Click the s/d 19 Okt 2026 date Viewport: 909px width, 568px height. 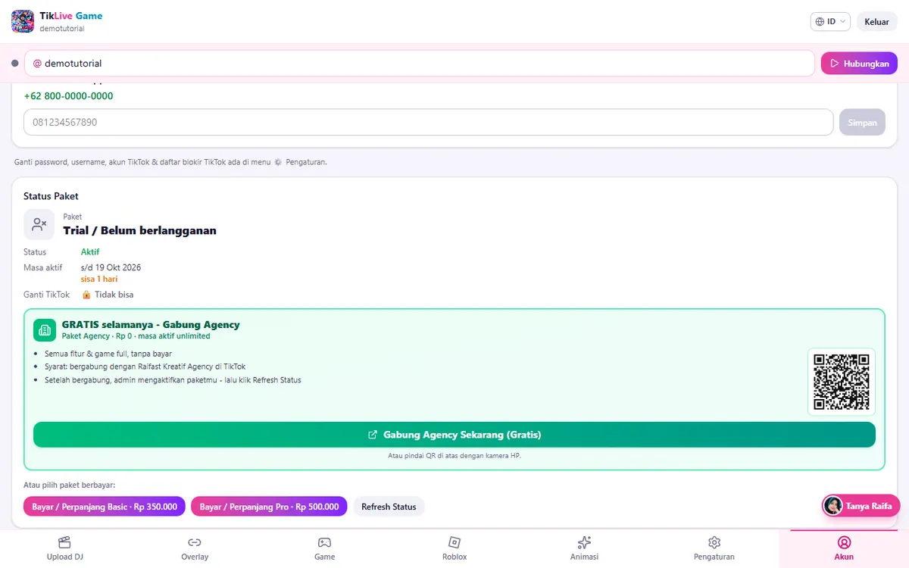tap(111, 267)
